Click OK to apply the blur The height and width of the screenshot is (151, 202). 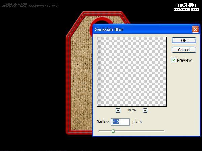pyautogui.click(x=184, y=40)
